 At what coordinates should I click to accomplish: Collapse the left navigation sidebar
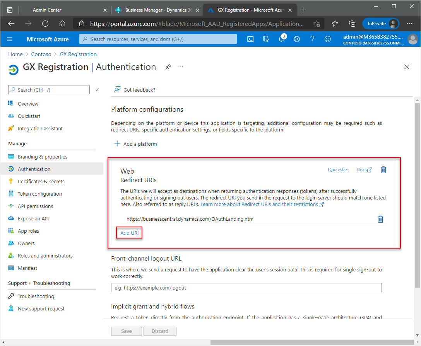[x=97, y=90]
